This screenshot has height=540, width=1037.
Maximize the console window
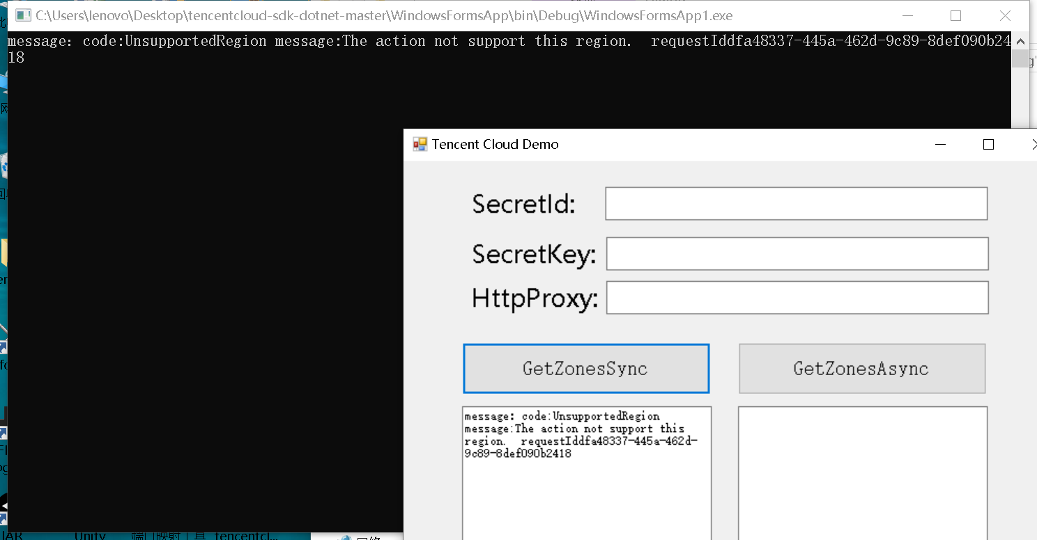(x=955, y=15)
